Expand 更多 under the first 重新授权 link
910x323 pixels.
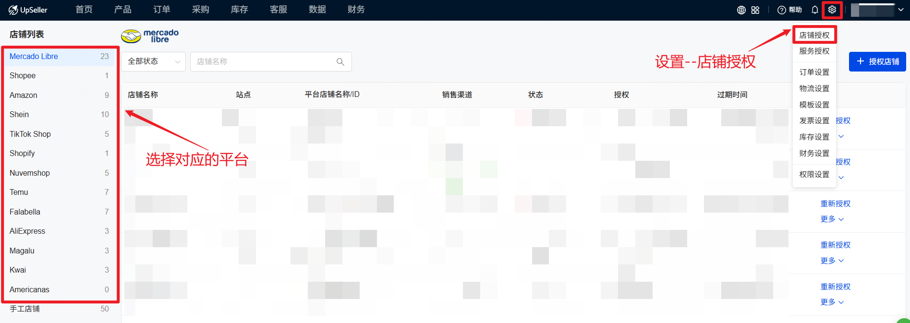(832, 219)
